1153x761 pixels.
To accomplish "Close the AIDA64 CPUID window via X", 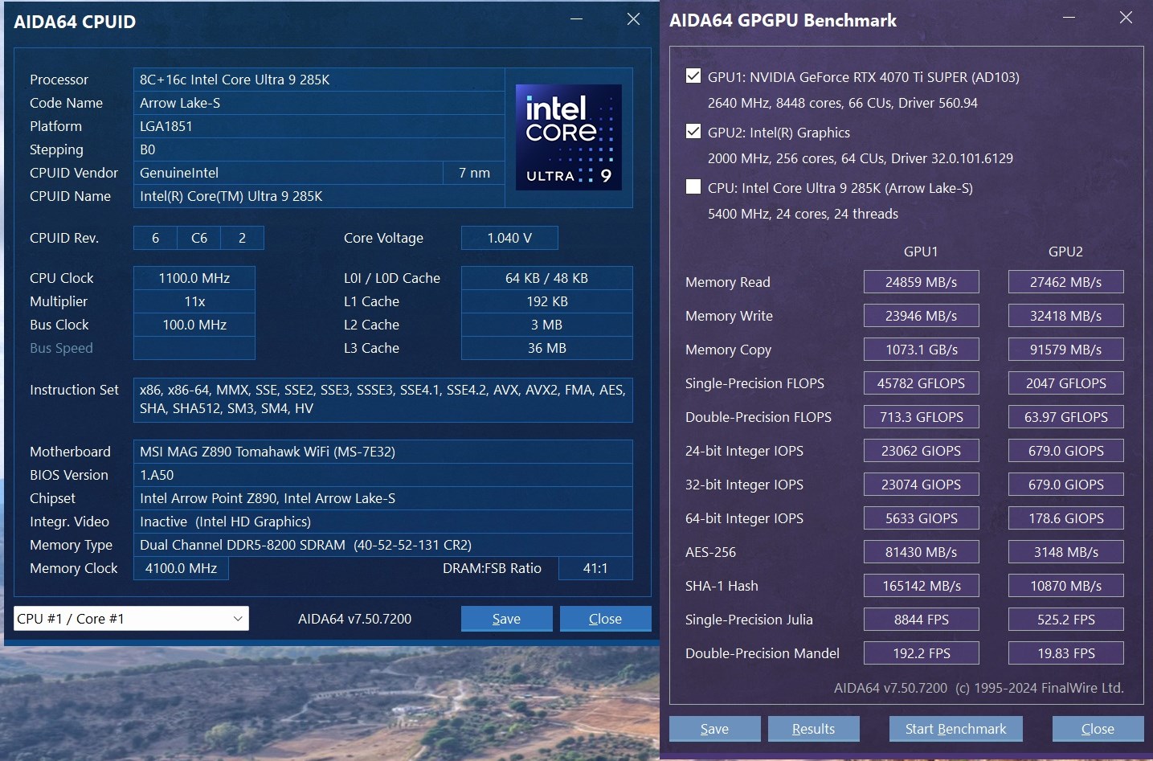I will pyautogui.click(x=633, y=19).
